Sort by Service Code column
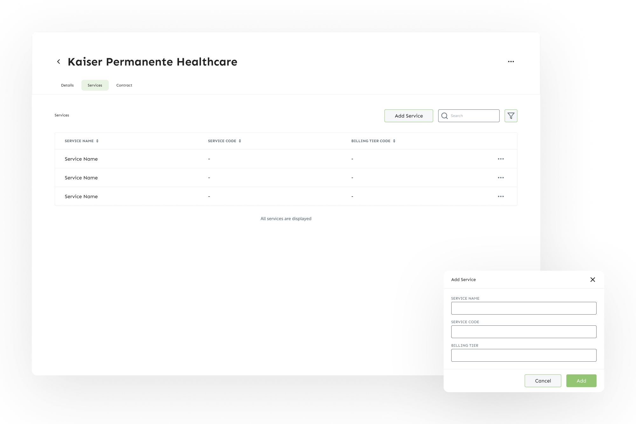Image resolution: width=636 pixels, height=424 pixels. [240, 141]
